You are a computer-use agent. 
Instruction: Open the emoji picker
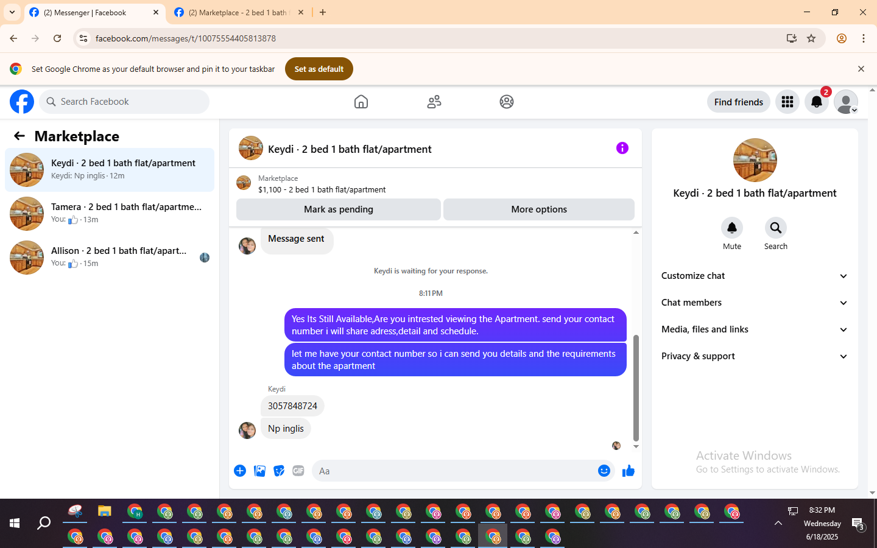pos(604,471)
